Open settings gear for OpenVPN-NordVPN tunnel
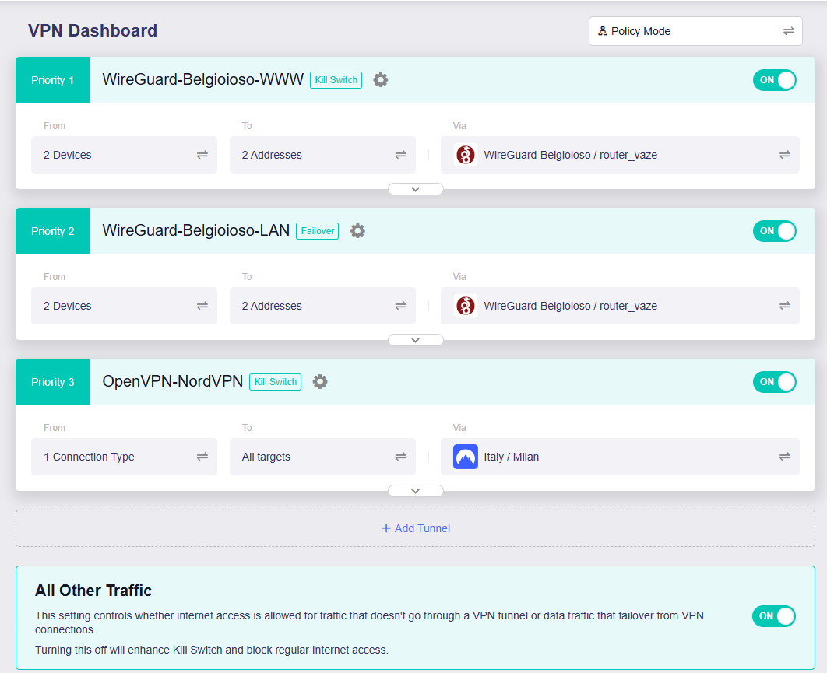The width and height of the screenshot is (827, 673). [x=320, y=381]
